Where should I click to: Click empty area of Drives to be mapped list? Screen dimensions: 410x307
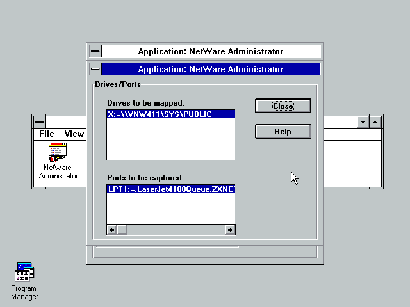click(171, 139)
